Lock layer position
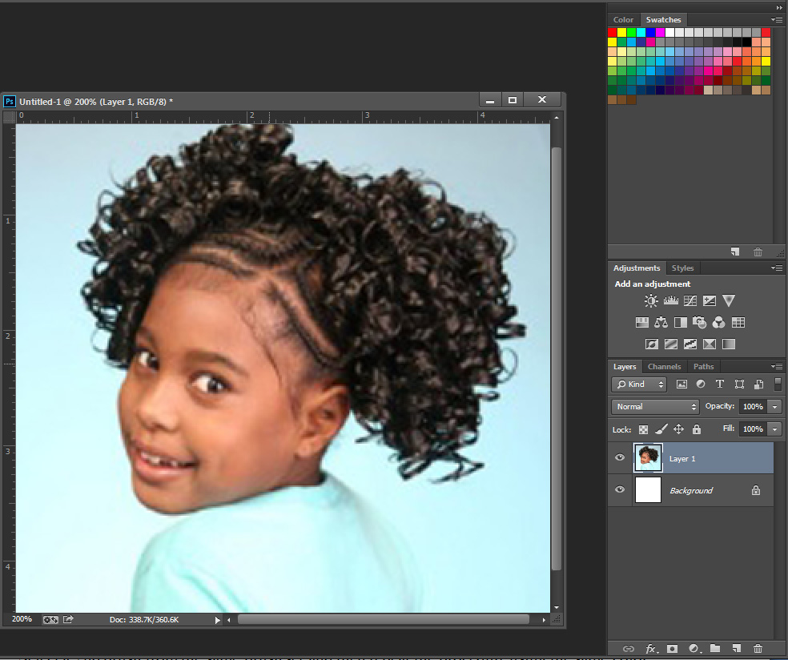Screen dimensions: 788x660 point(678,429)
